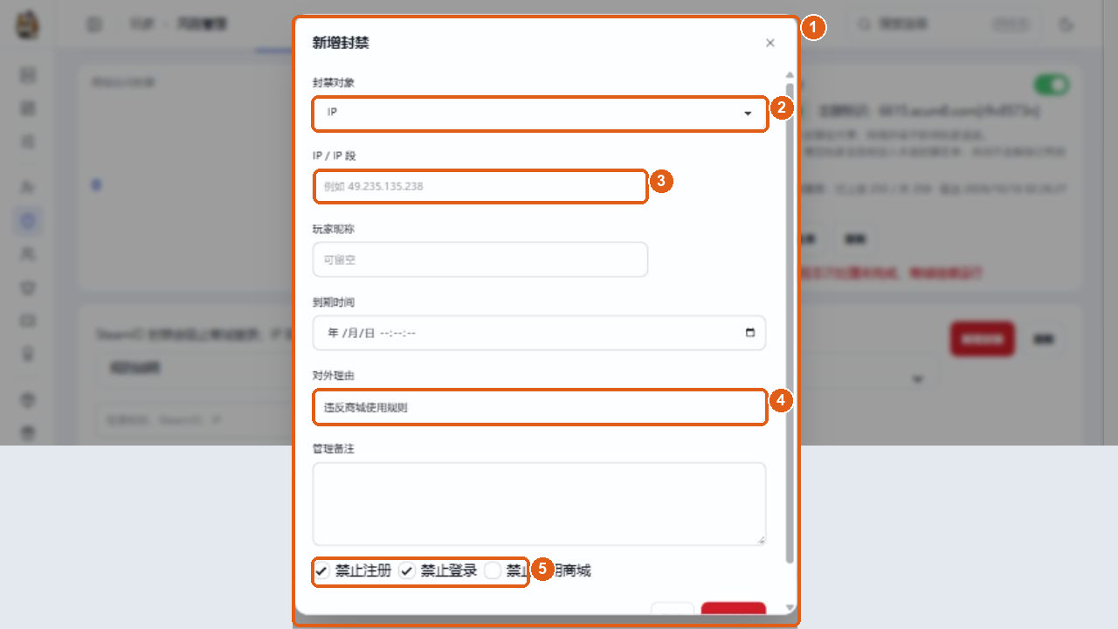Click the dialog scrollbar down arrow
This screenshot has height=629, width=1118.
tap(790, 608)
